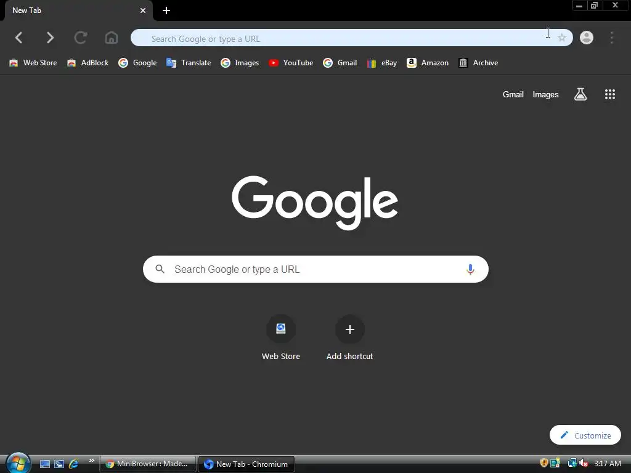Open the AdBlock bookmark
This screenshot has width=631, height=473.
point(88,63)
